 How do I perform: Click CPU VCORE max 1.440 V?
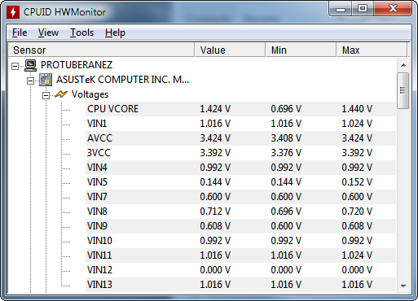357,109
